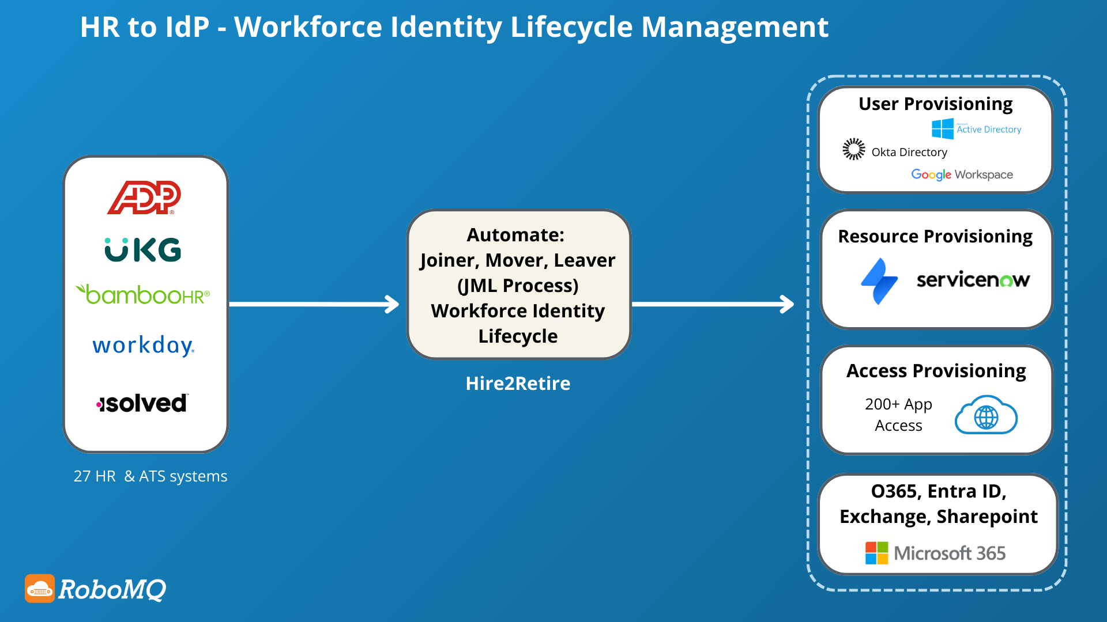Screen dimensions: 1107x622
Task: Click the Windows Active Directory icon
Action: pyautogui.click(x=943, y=129)
